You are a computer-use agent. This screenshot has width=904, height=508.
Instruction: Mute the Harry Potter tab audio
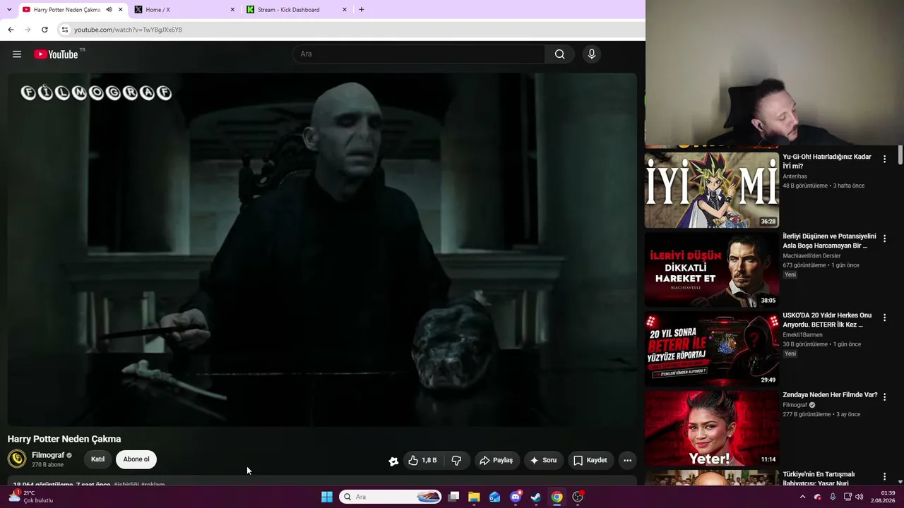pos(109,10)
